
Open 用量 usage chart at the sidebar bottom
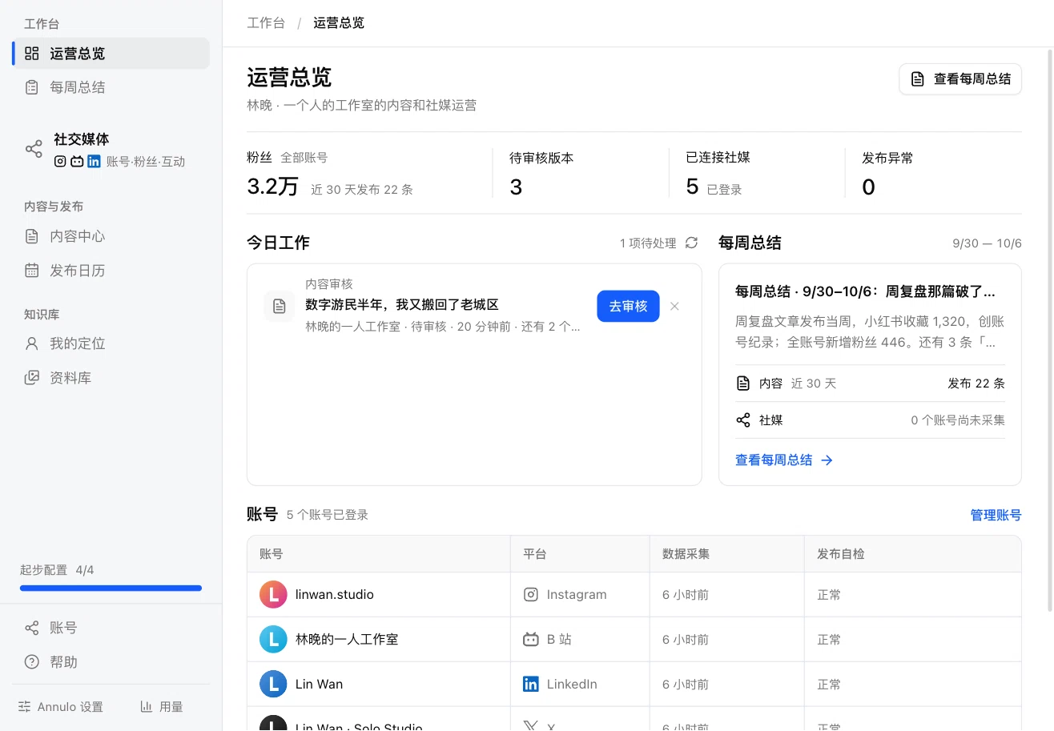[x=162, y=707]
